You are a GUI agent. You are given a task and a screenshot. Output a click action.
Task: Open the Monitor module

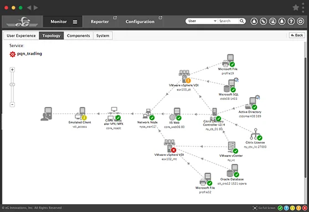pyautogui.click(x=59, y=22)
